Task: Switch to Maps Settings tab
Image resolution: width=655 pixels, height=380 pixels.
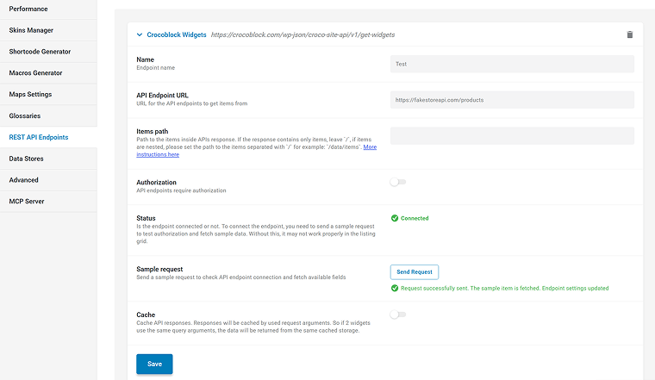Action: point(48,95)
